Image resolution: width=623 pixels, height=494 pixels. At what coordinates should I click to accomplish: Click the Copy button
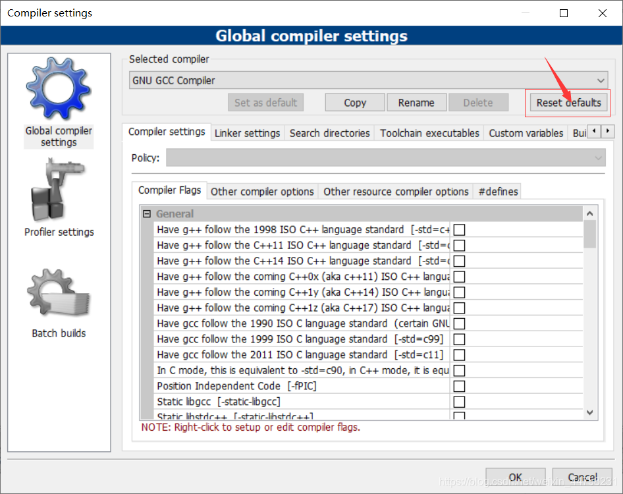[355, 103]
